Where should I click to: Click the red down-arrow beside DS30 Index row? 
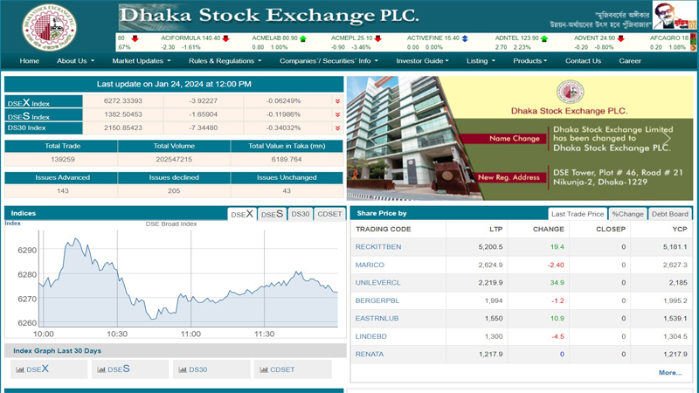click(x=337, y=128)
